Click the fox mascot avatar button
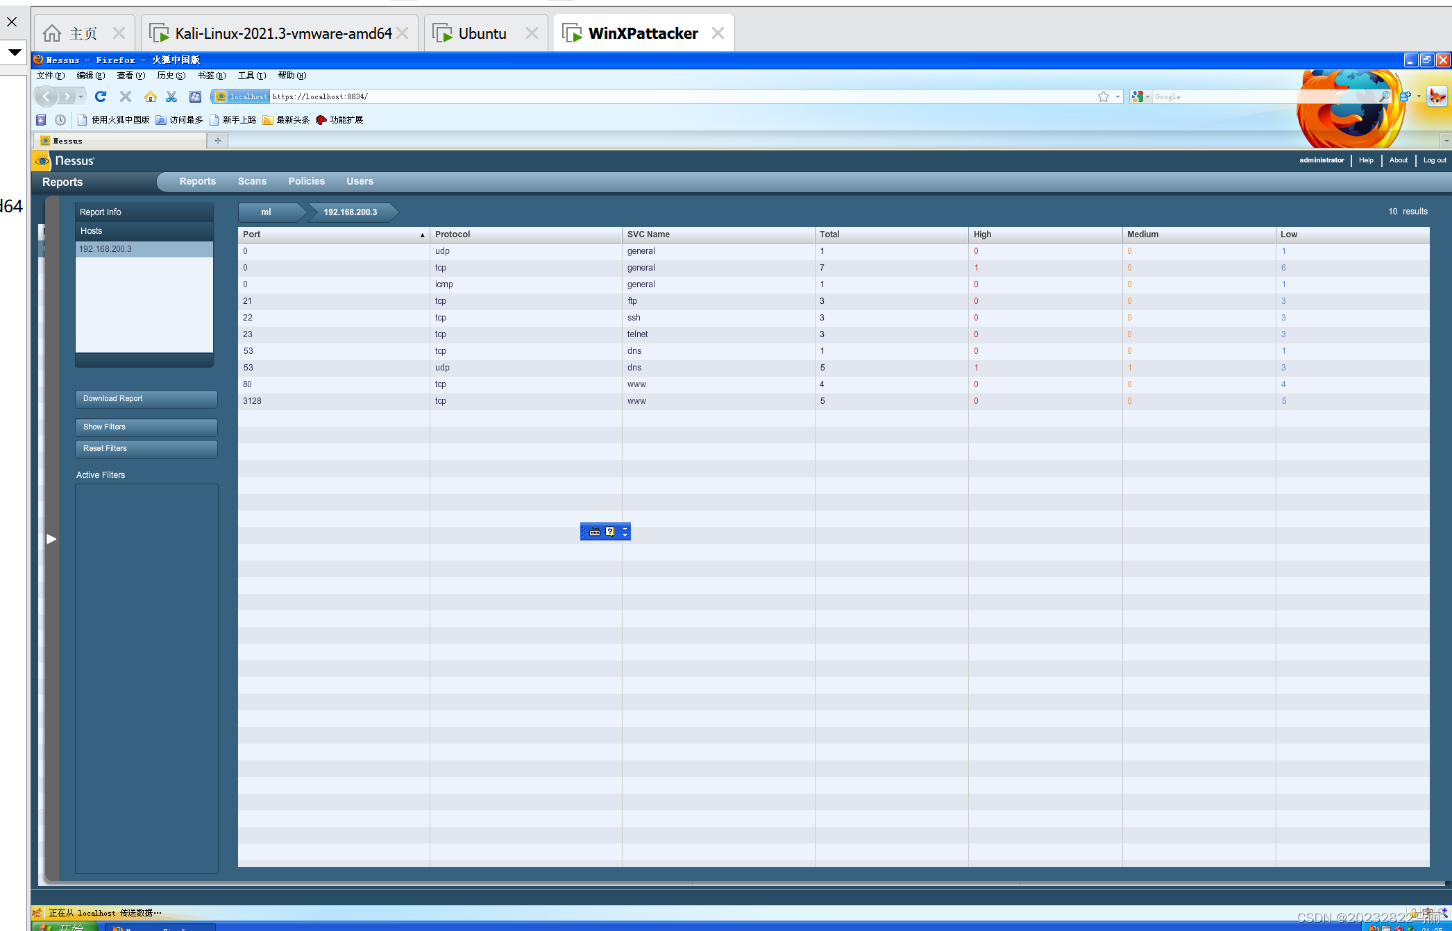Viewport: 1452px width, 931px height. [1437, 96]
